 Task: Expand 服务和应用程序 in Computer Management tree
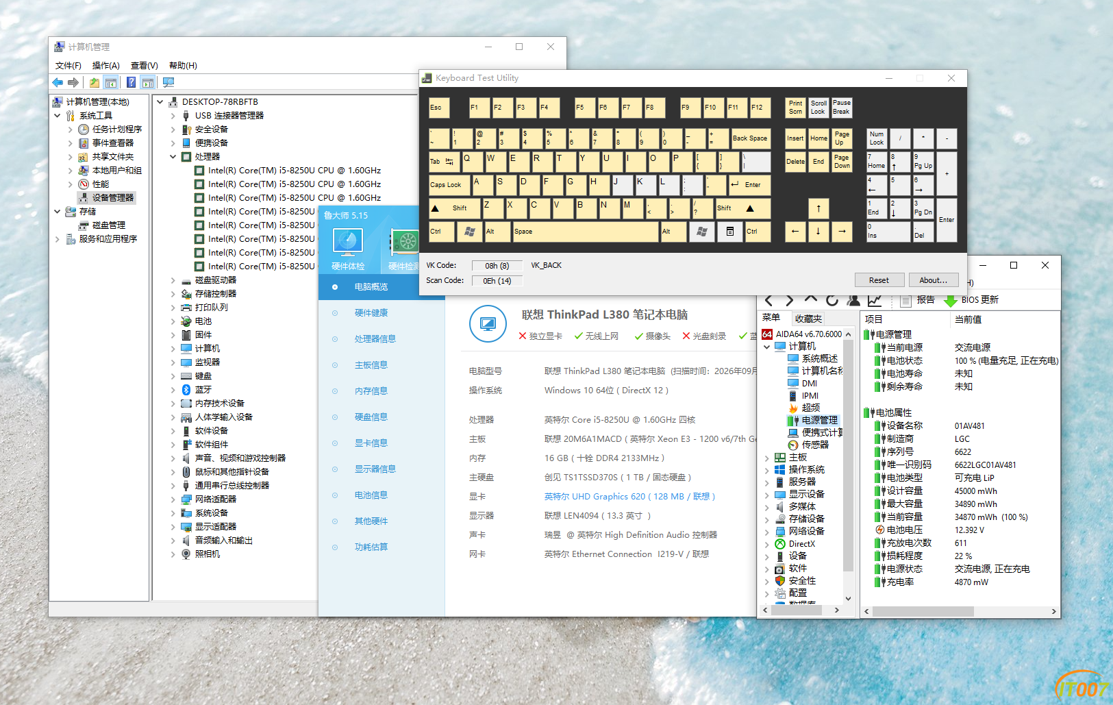(58, 239)
